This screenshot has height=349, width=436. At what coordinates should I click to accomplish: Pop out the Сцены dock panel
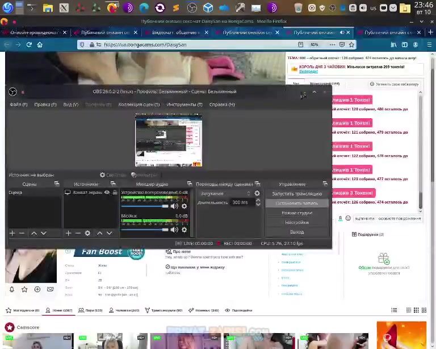coord(57,184)
